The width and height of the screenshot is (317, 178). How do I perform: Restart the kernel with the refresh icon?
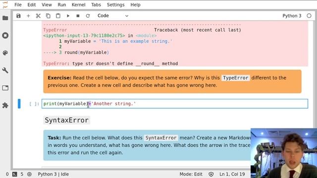(x=88, y=16)
